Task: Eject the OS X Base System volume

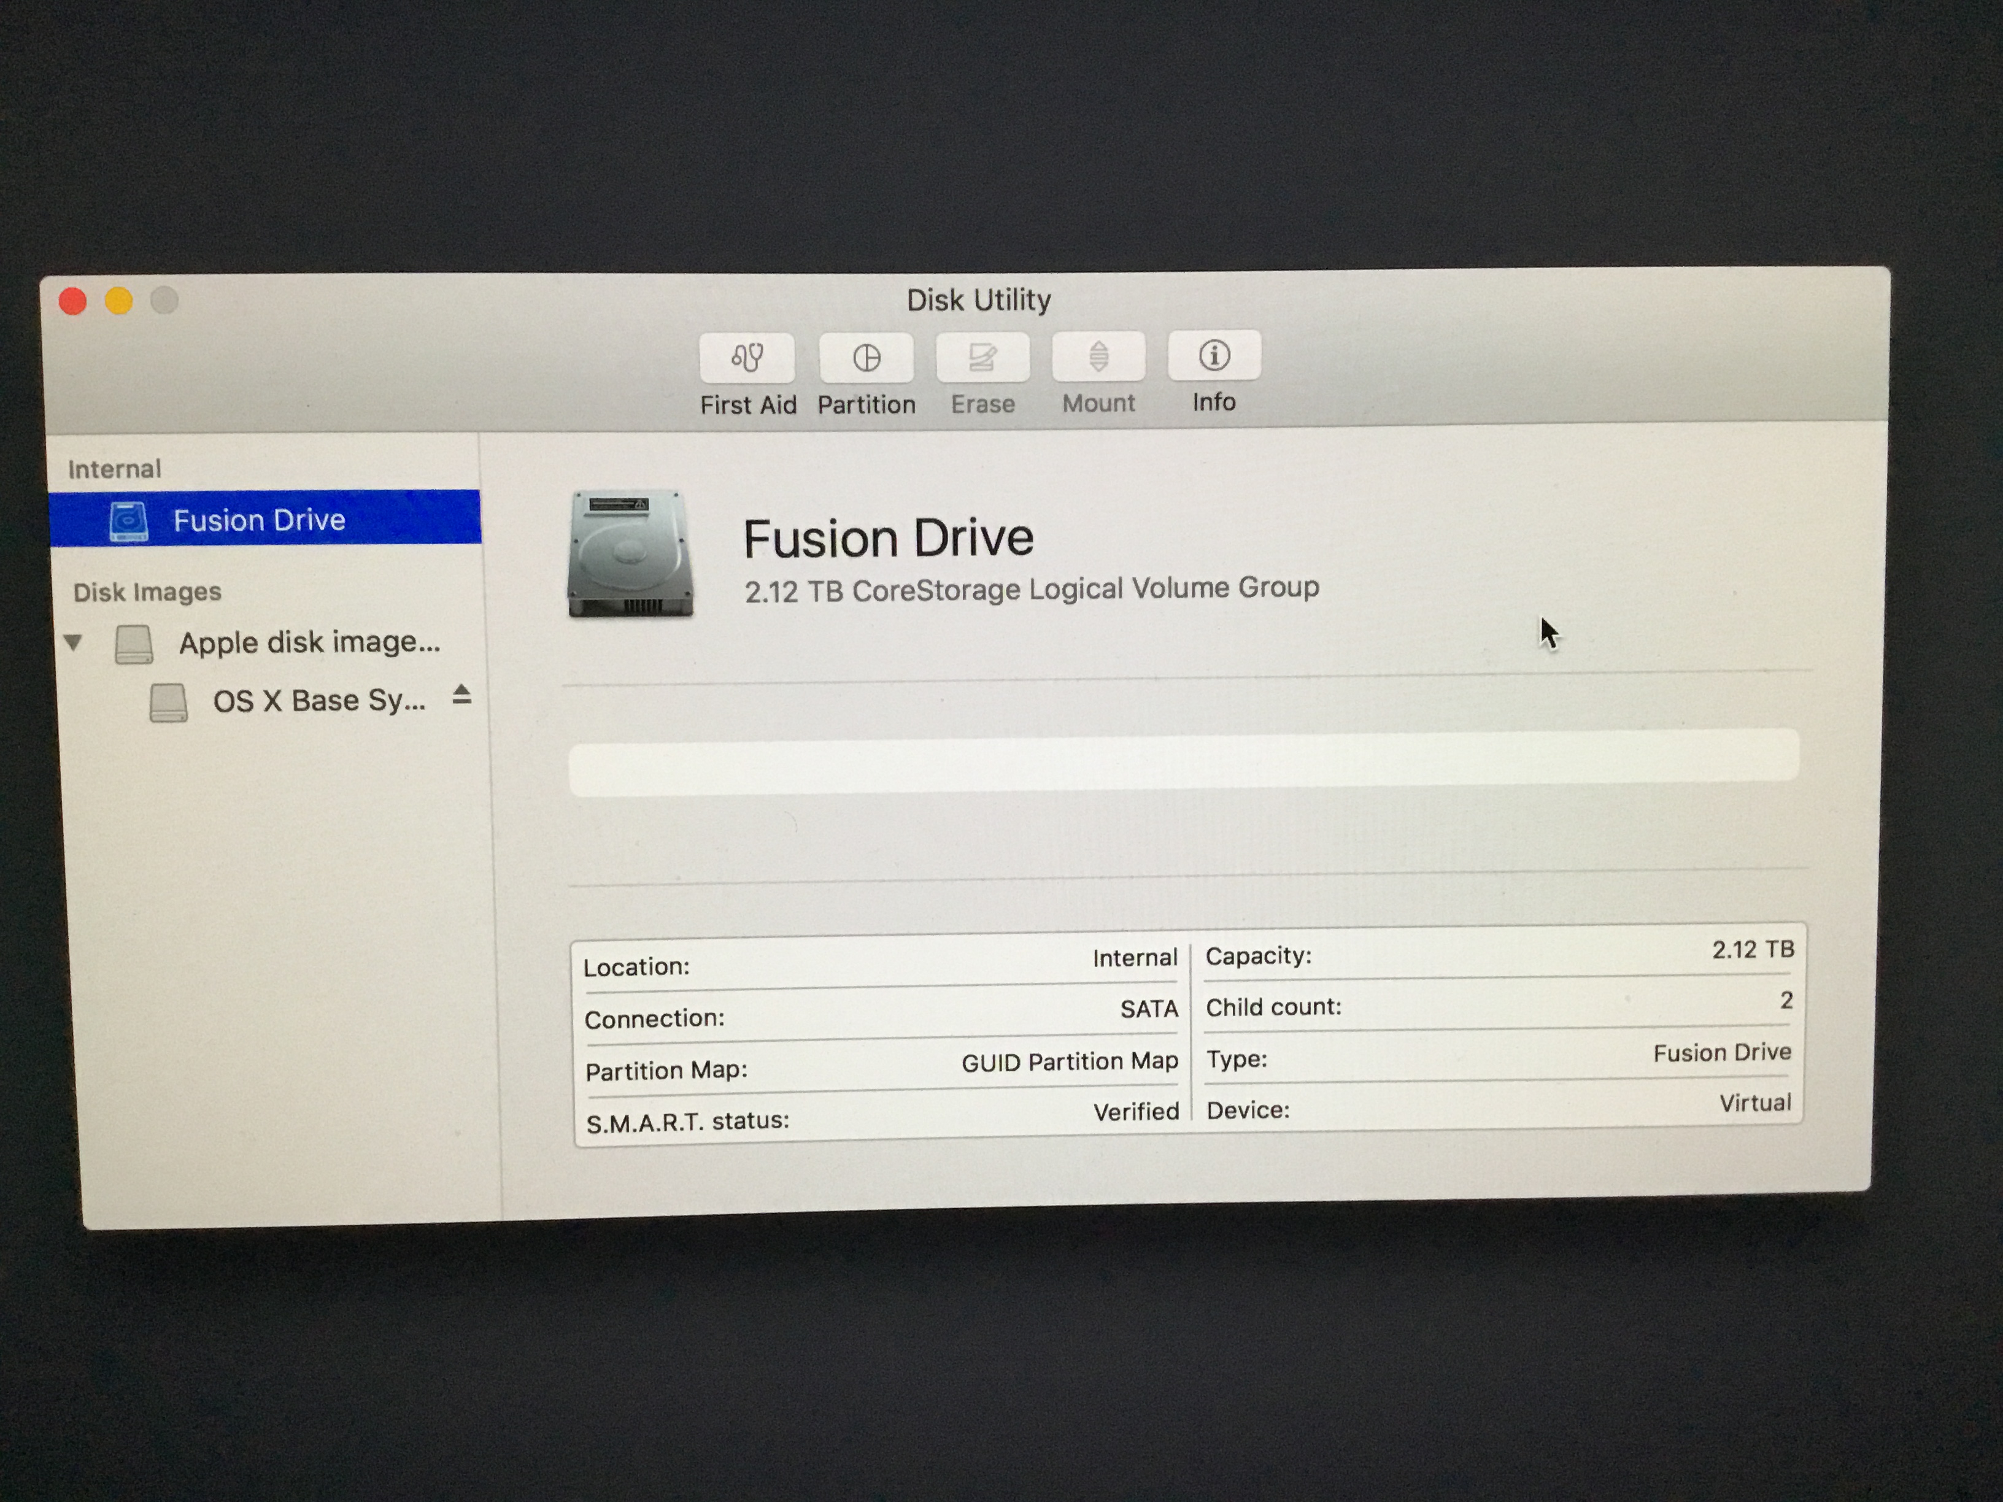Action: pos(462,695)
